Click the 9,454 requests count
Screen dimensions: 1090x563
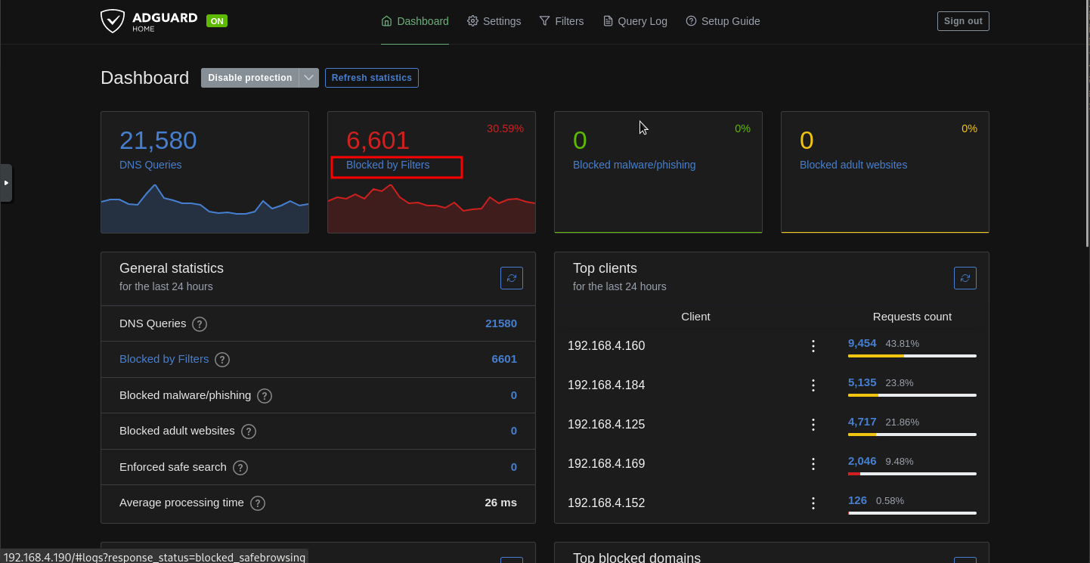862,343
